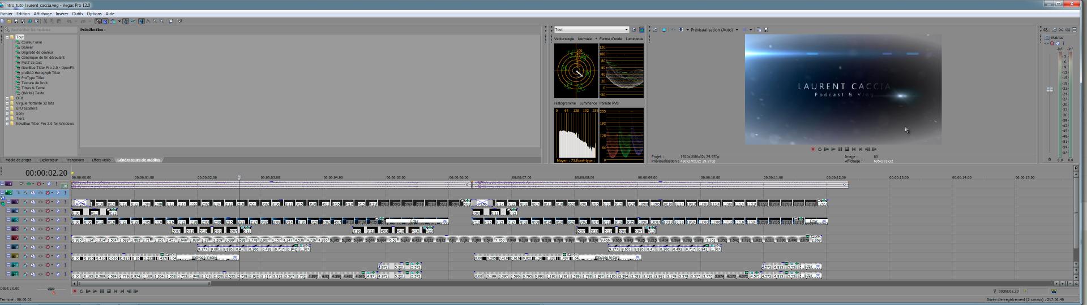
Task: Open the scopes Tout dropdown
Action: point(591,29)
